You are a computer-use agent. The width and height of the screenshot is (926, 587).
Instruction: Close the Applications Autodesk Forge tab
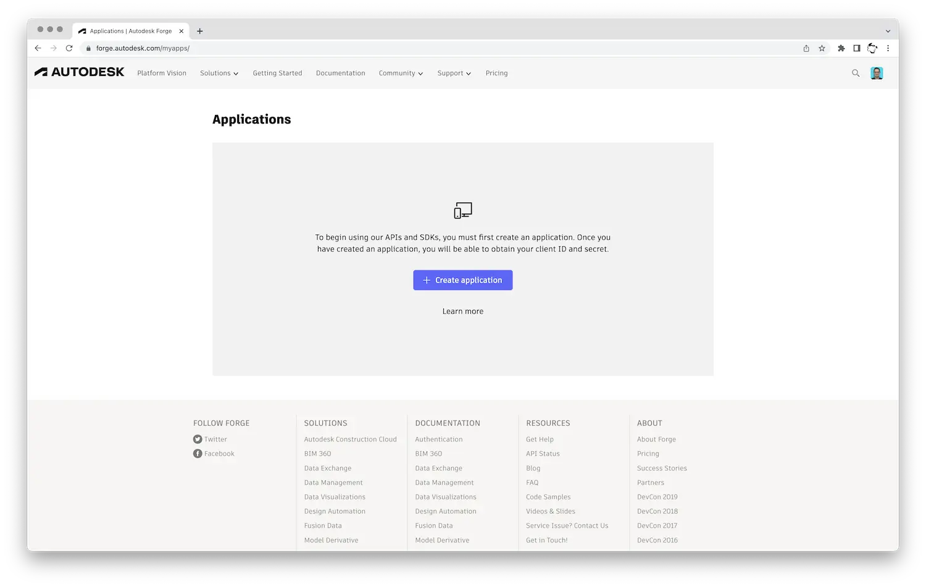point(181,31)
